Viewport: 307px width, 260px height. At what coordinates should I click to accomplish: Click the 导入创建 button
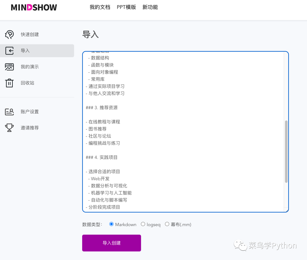tap(112, 243)
